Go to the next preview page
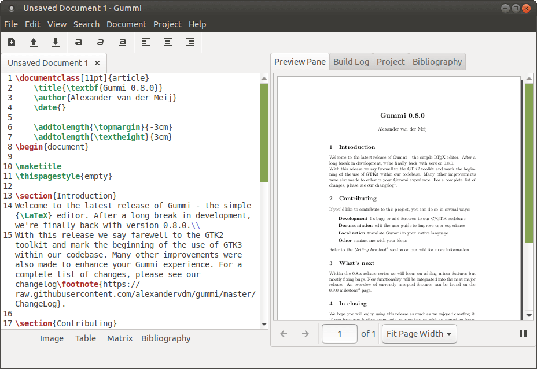This screenshot has height=369, width=537. click(x=306, y=334)
